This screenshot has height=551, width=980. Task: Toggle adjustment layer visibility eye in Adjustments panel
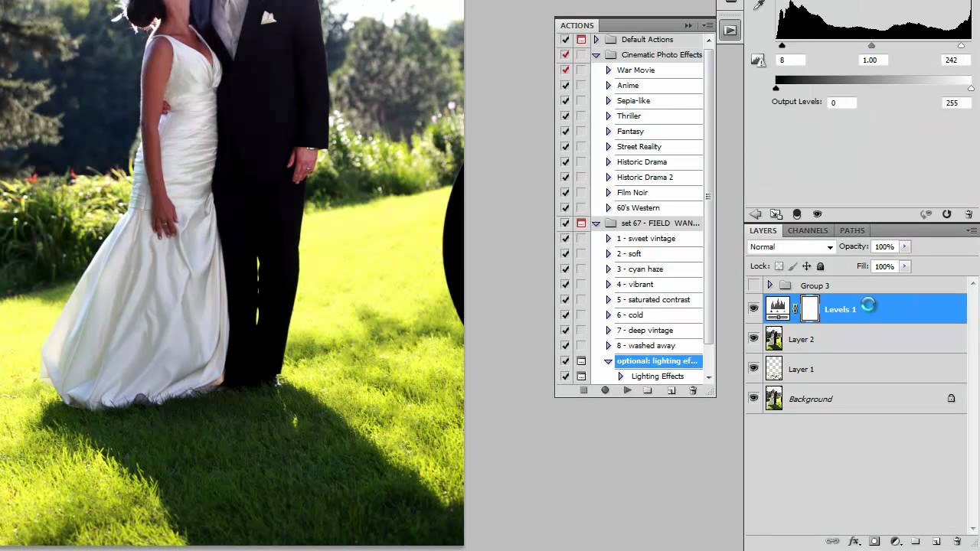817,214
